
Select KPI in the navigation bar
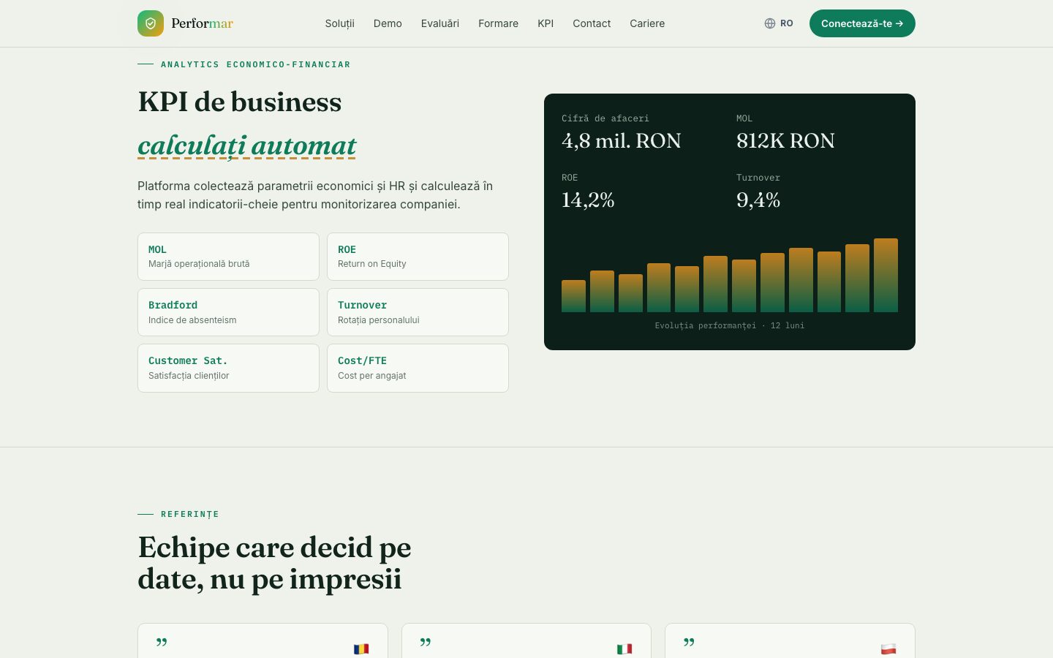point(546,23)
